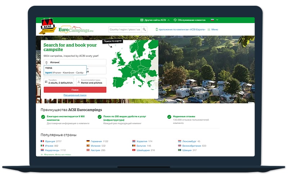Open the Расширенный поиск advanced search link

point(75,95)
